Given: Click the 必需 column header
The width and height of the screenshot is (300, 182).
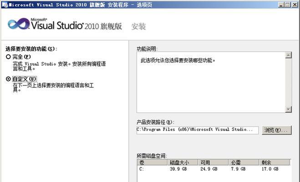Looking at the screenshot, I should [244, 162].
